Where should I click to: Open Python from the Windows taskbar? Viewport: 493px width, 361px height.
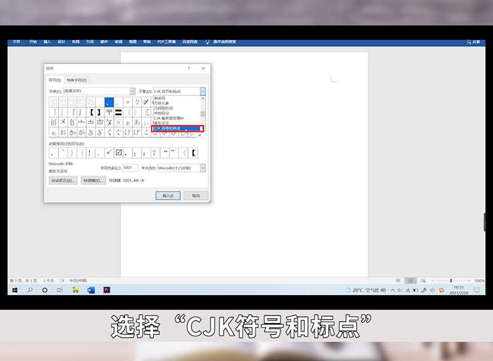(107, 290)
